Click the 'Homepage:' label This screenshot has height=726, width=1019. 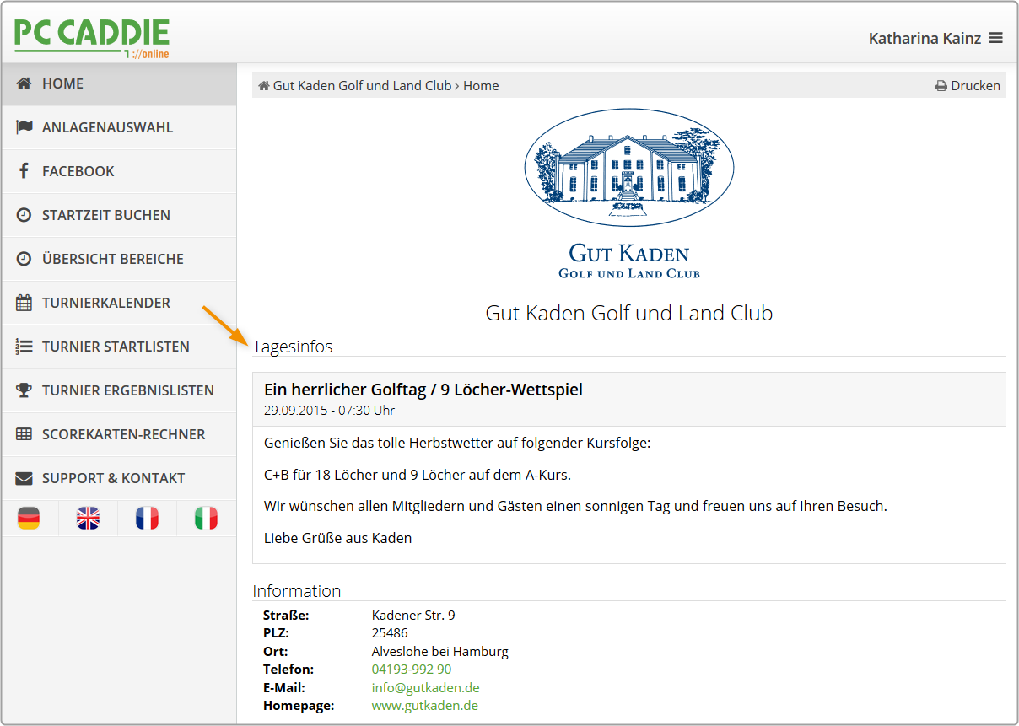tap(299, 705)
